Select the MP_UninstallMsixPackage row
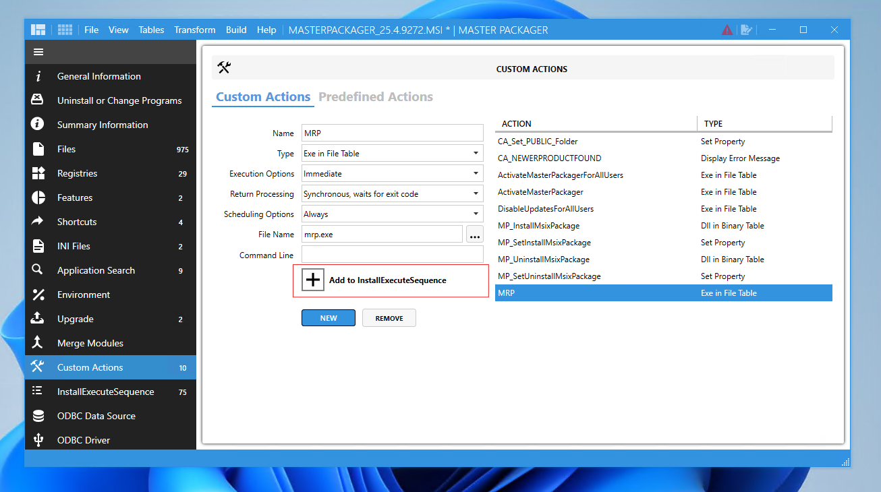881x492 pixels. [x=664, y=259]
